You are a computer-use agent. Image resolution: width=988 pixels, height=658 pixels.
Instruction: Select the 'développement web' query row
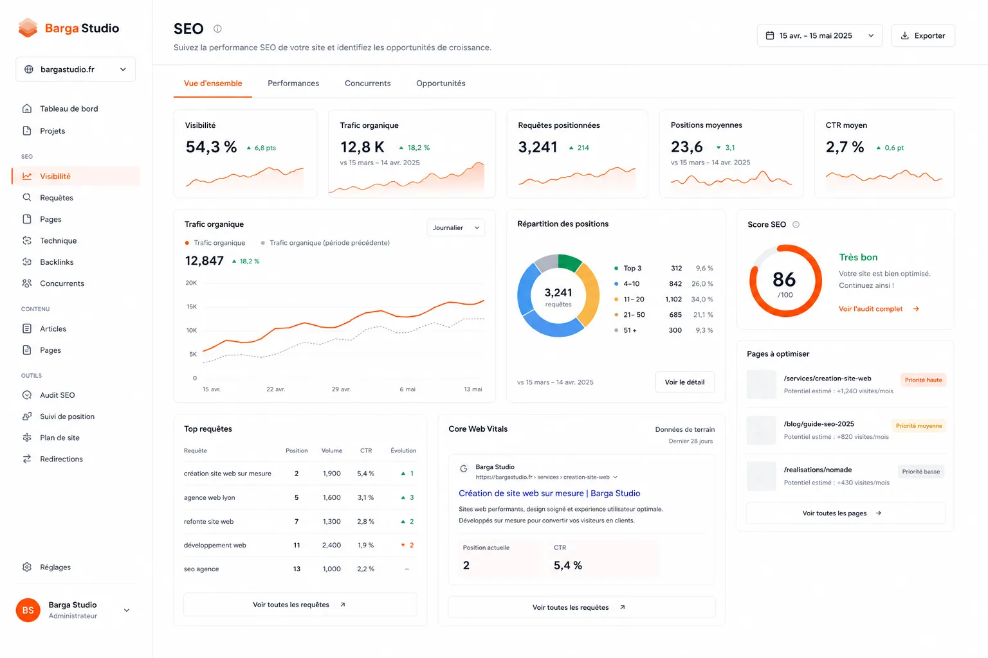pos(300,545)
